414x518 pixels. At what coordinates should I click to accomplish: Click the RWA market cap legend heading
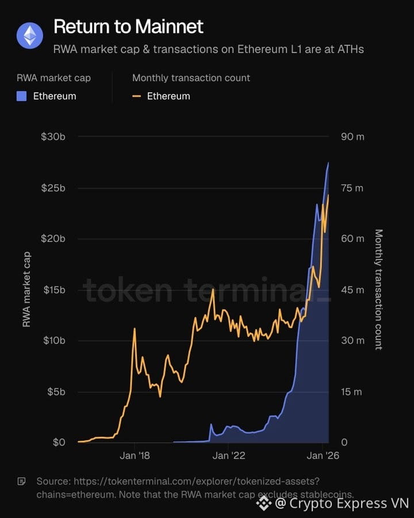(x=53, y=78)
